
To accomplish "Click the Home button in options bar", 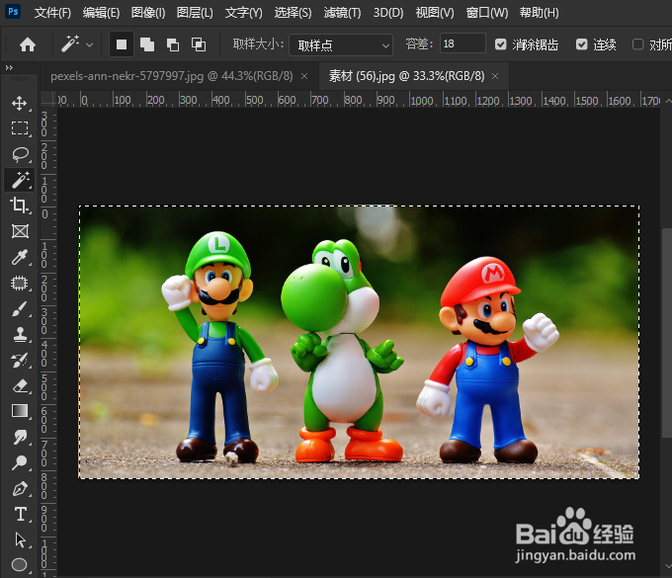I will [x=28, y=44].
